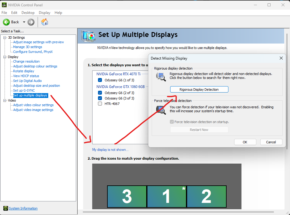Close the Detect Missing Display dialog

[x=281, y=58]
